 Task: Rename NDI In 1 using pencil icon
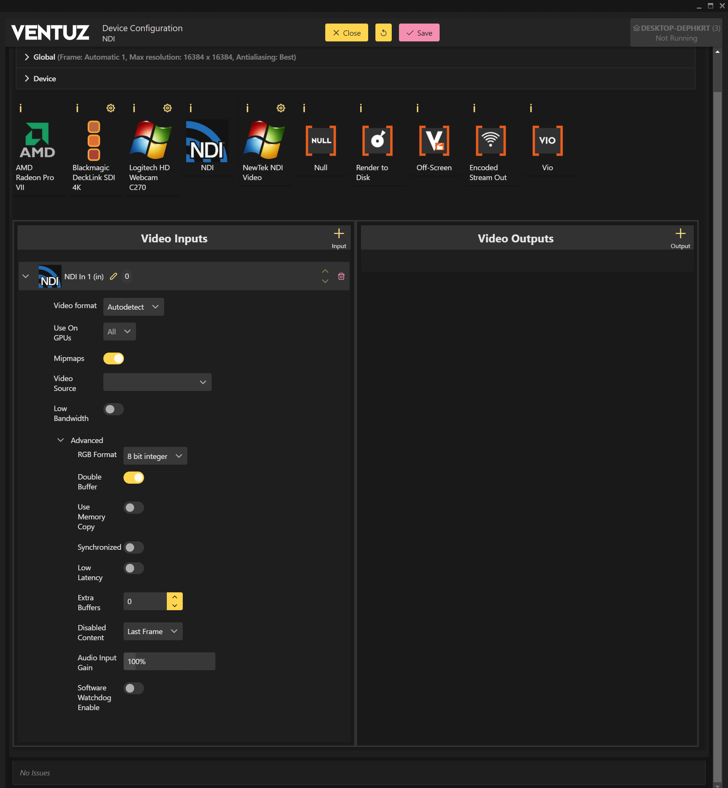tap(114, 276)
